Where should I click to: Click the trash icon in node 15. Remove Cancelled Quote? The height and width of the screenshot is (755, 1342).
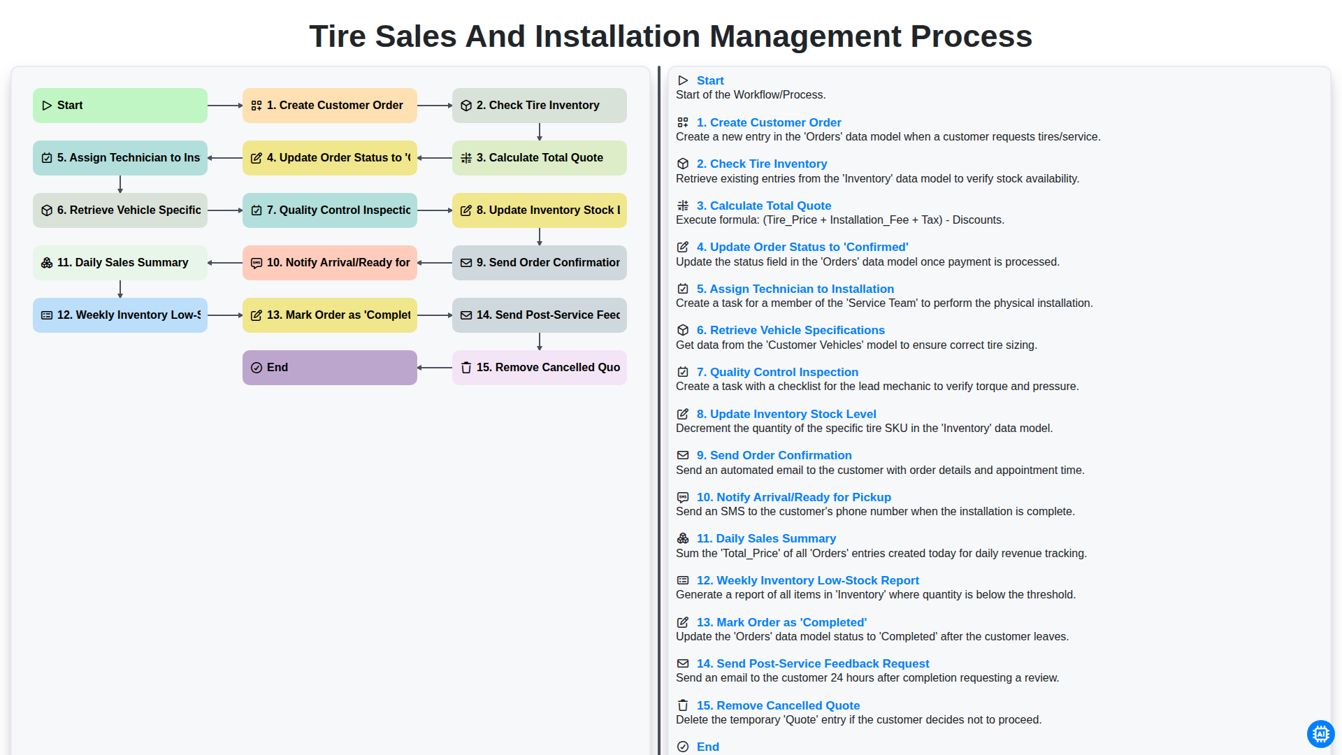[x=466, y=368]
